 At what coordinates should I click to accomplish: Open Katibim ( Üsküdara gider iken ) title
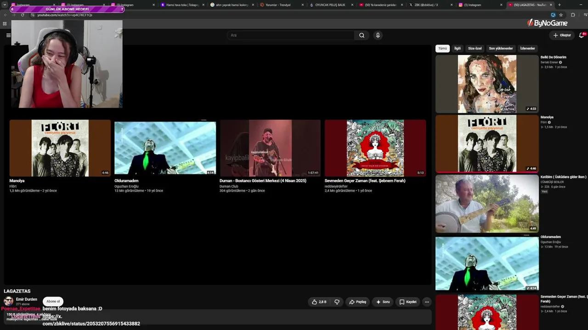(x=563, y=177)
